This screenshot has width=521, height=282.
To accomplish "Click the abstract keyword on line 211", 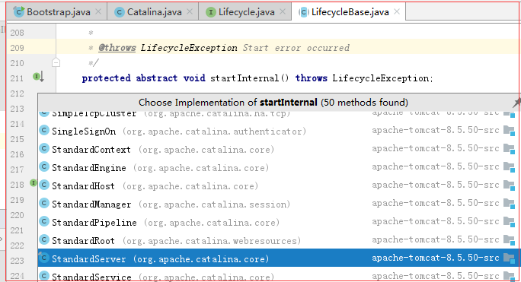I will tap(156, 78).
